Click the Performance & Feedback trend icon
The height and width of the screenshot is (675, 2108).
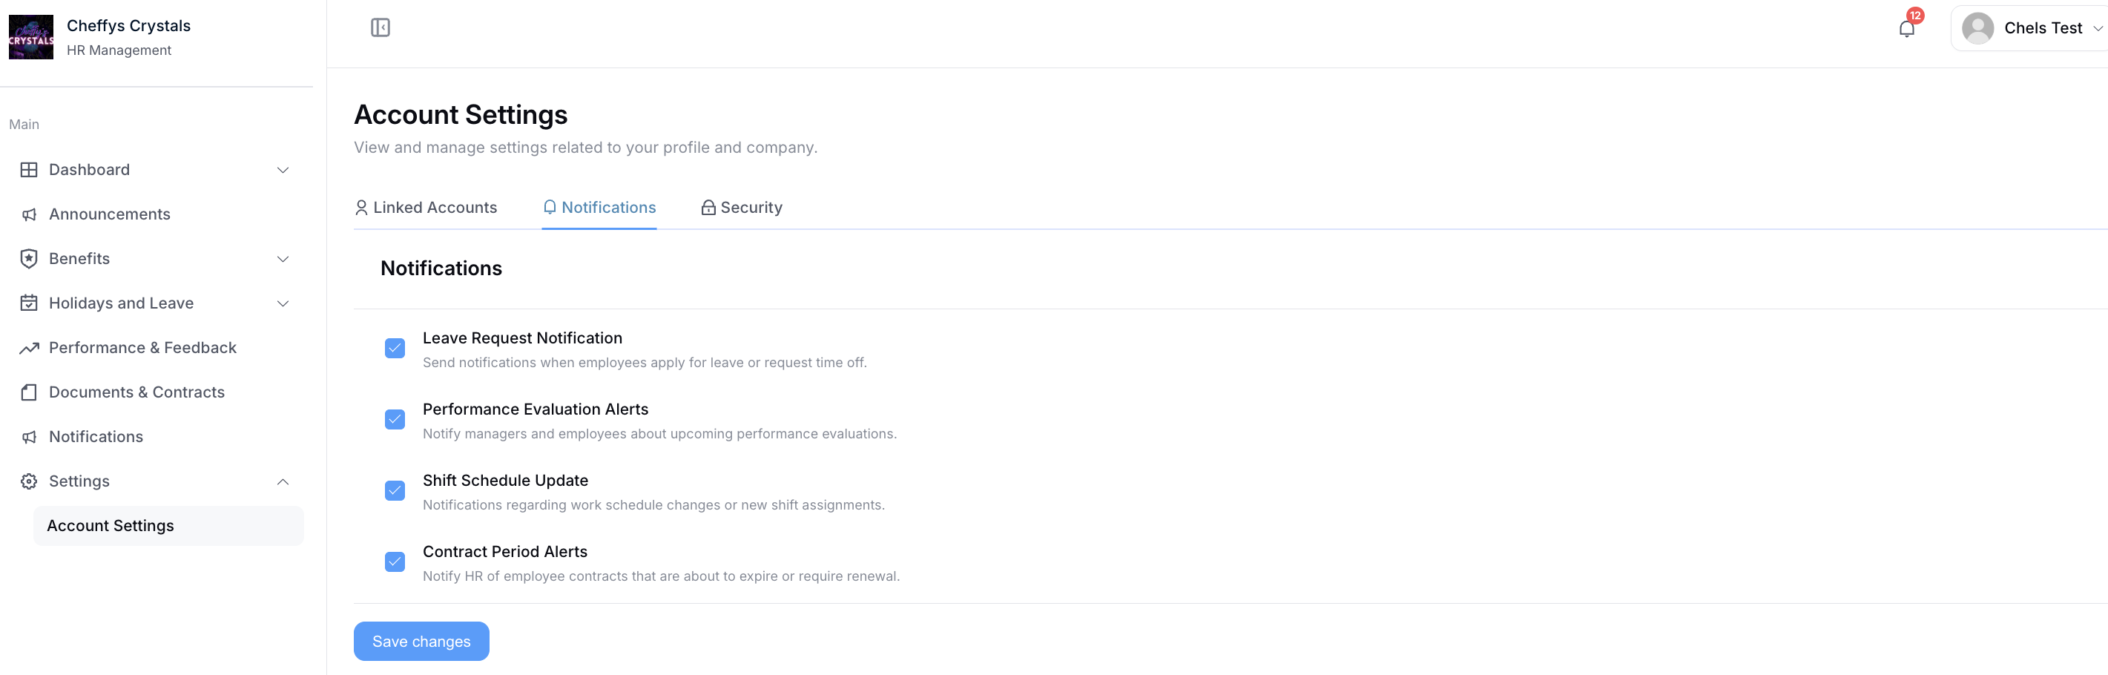tap(30, 348)
